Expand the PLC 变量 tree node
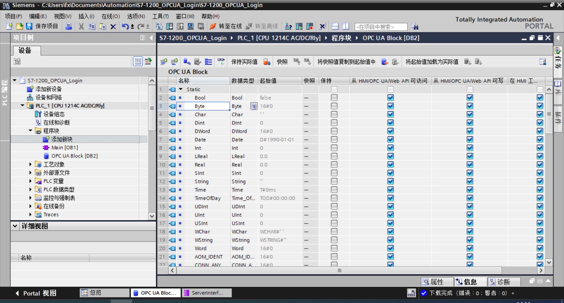Image resolution: width=564 pixels, height=303 pixels. click(31, 181)
